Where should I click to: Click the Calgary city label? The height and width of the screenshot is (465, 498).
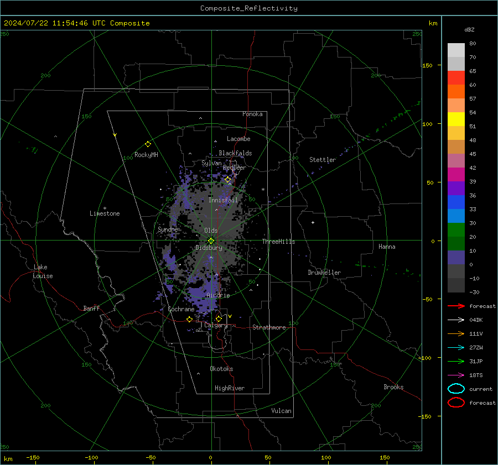click(x=216, y=325)
